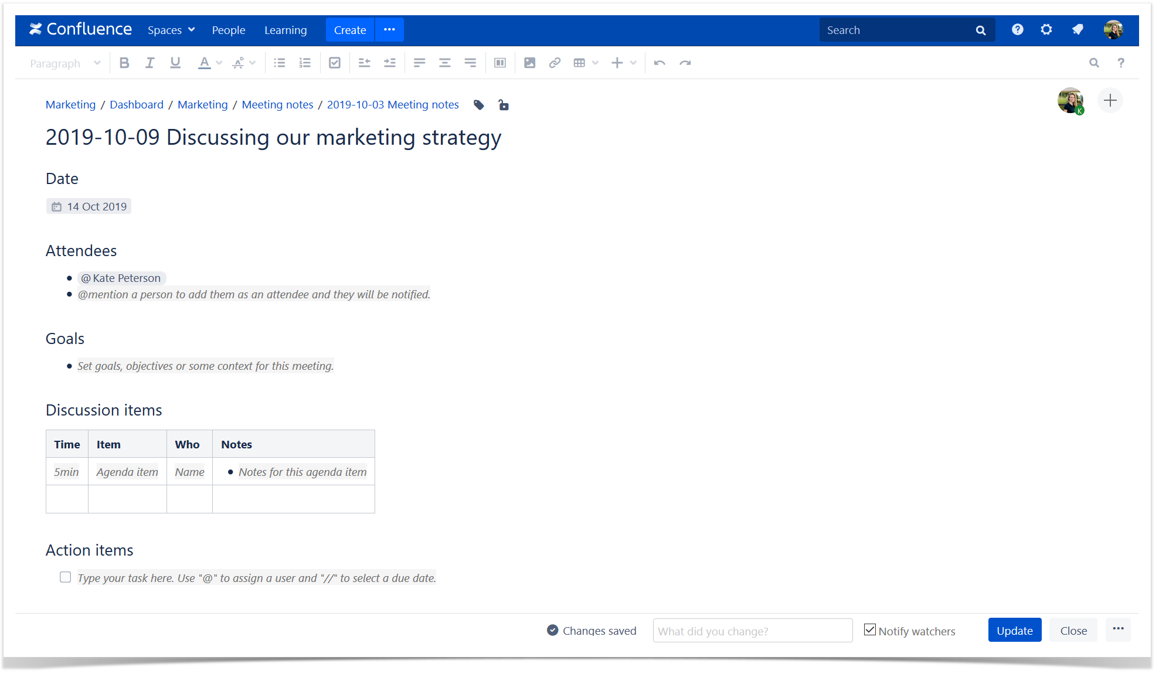Screen dimensions: 1159x674
Task: Open the Learning menu item
Action: point(285,30)
